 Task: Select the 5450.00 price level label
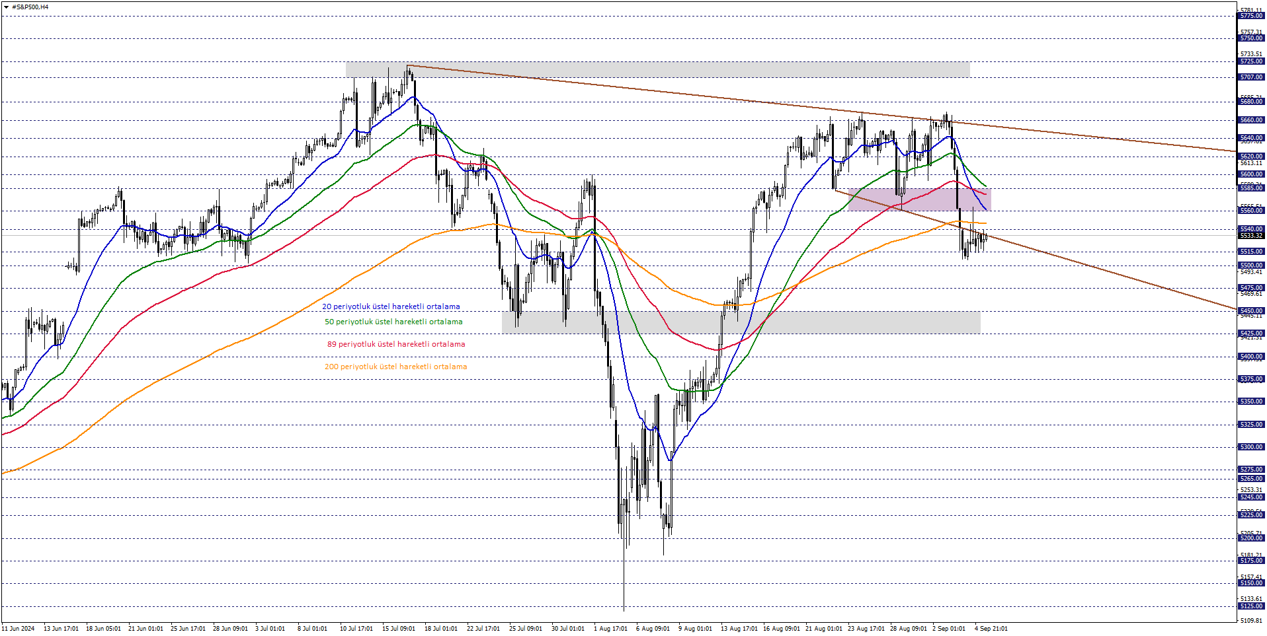point(1251,310)
